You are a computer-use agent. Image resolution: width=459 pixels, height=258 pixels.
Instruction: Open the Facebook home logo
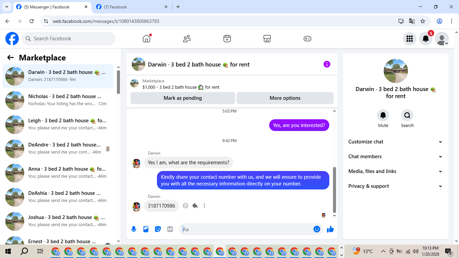pyautogui.click(x=12, y=39)
